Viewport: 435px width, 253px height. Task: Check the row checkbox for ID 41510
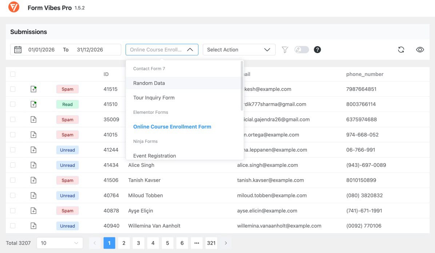tap(13, 104)
